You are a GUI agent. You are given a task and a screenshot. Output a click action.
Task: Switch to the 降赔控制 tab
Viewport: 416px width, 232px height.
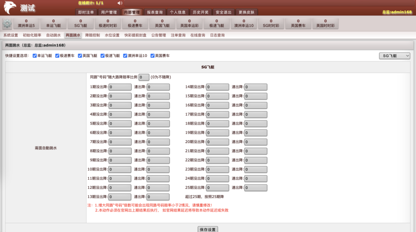coord(92,35)
